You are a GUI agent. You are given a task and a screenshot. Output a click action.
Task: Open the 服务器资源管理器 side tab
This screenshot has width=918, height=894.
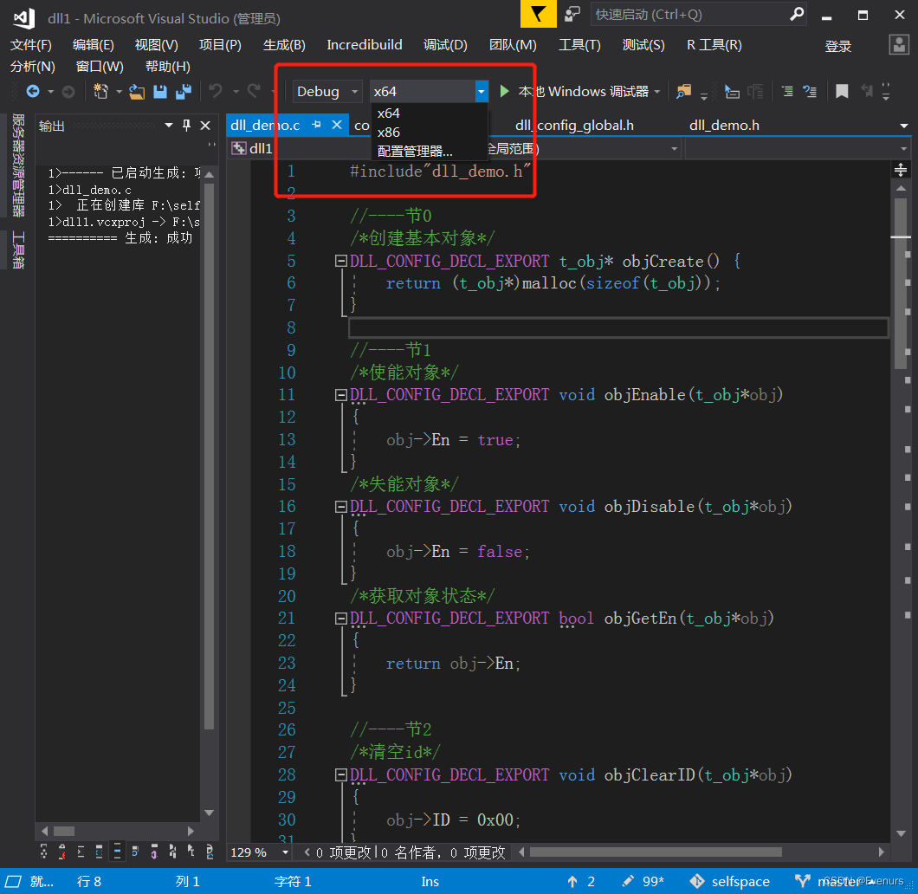18,165
